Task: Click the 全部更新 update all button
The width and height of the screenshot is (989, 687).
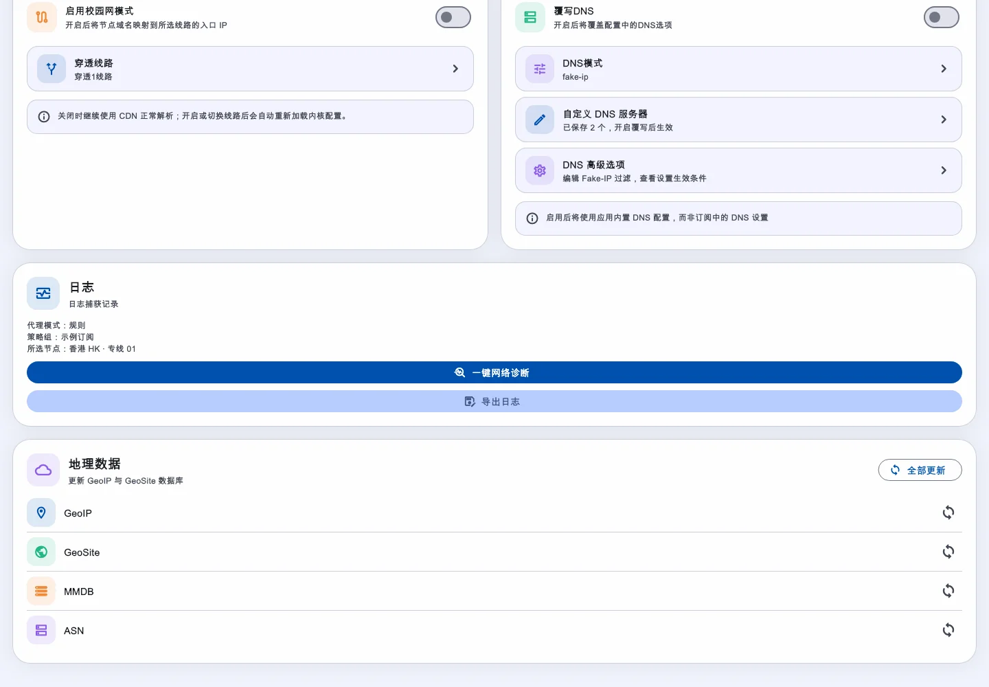Action: tap(920, 470)
